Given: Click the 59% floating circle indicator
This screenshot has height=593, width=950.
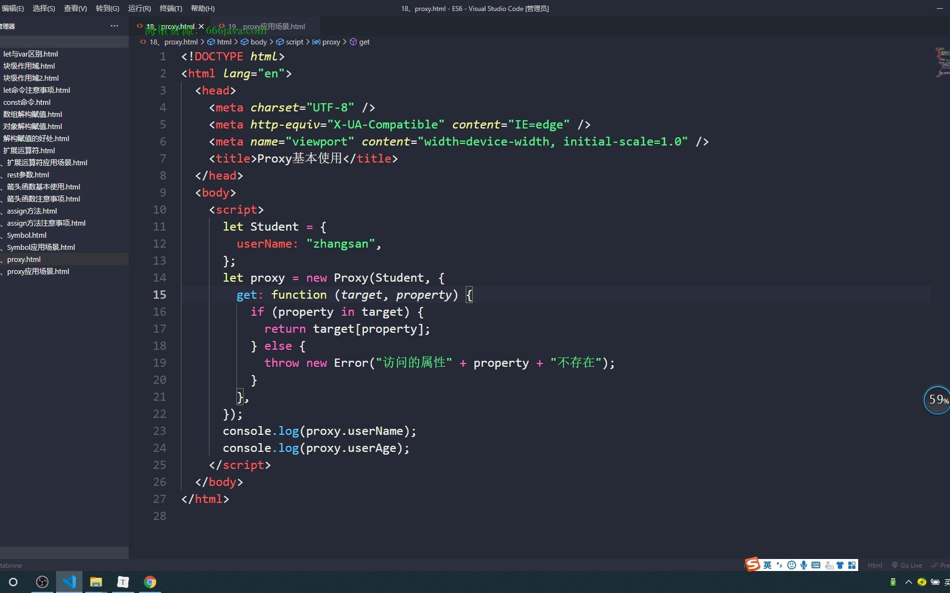Looking at the screenshot, I should pyautogui.click(x=937, y=400).
